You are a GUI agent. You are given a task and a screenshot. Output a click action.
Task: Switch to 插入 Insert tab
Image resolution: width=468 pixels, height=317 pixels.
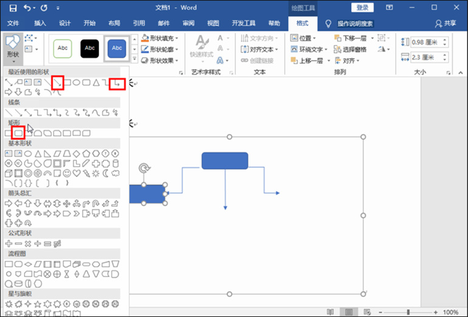pyautogui.click(x=40, y=23)
